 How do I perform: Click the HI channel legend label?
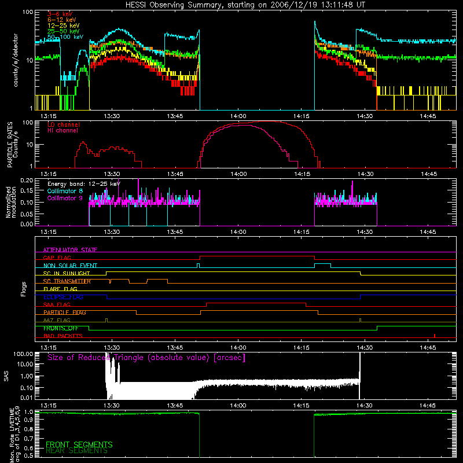(x=63, y=130)
